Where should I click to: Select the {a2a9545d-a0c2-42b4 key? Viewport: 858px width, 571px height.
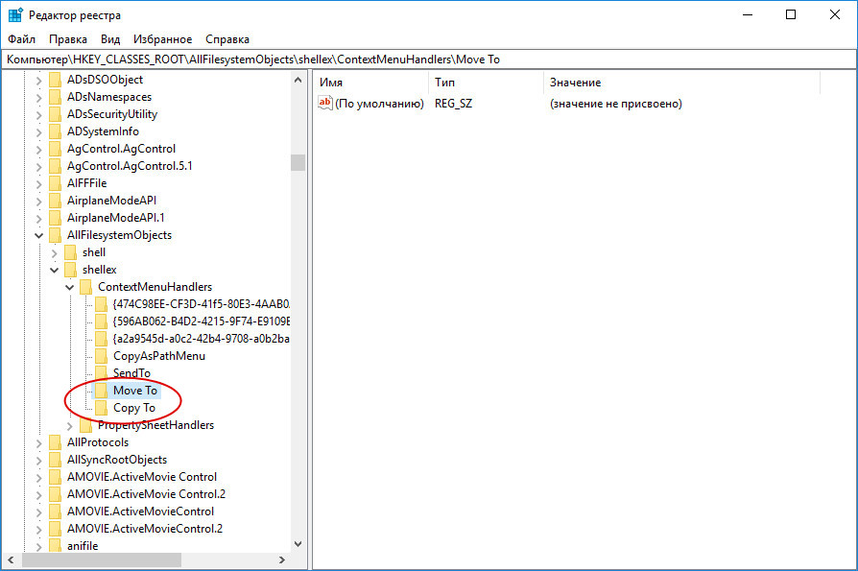[x=202, y=339]
